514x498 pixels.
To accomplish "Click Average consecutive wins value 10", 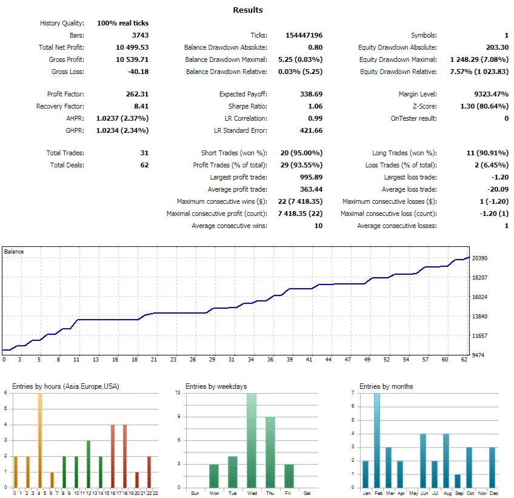I will [x=318, y=226].
